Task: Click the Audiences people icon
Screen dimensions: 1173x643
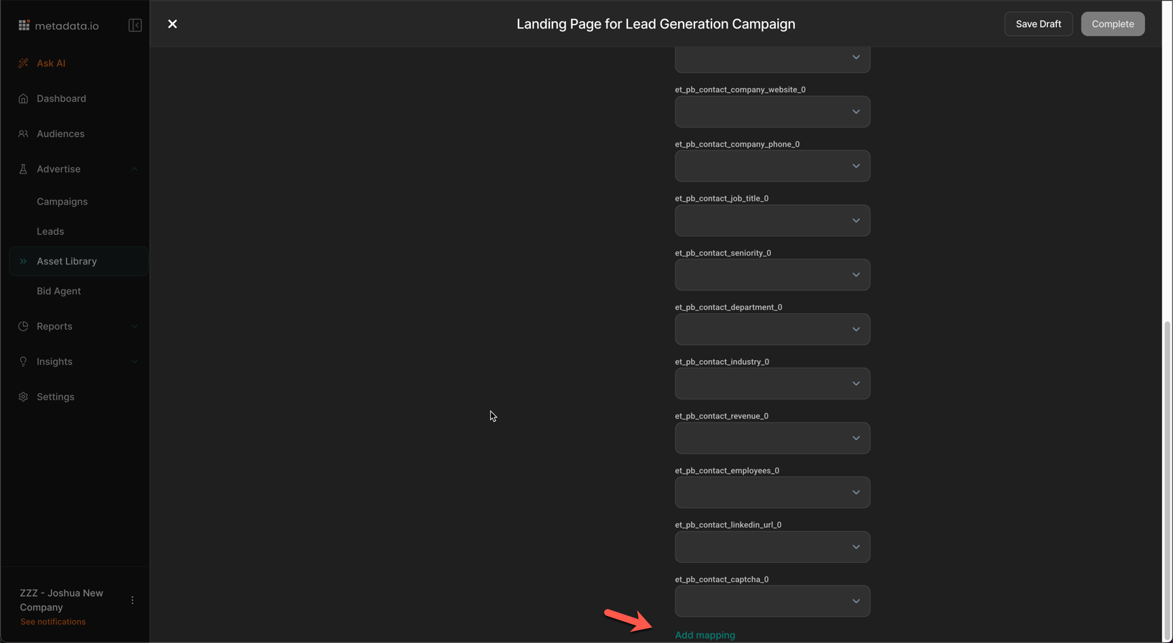Action: (x=24, y=134)
